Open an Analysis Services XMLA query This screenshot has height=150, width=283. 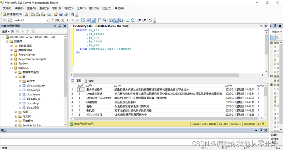pyautogui.click(x=43, y=14)
